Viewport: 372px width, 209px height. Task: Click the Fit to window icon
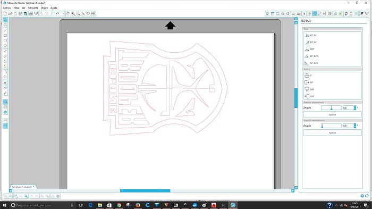click(x=93, y=13)
